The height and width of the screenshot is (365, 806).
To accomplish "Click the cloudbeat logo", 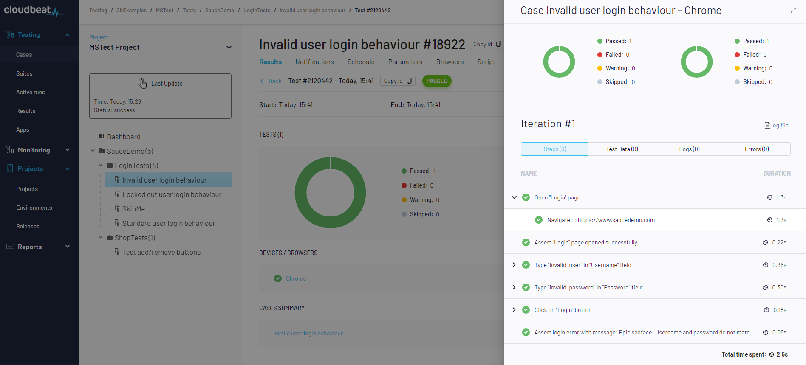I will pos(34,11).
